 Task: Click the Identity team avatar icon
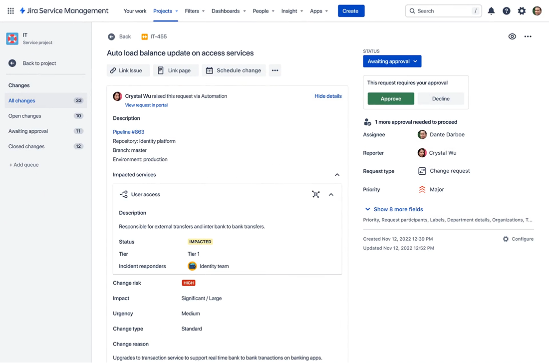(x=192, y=266)
